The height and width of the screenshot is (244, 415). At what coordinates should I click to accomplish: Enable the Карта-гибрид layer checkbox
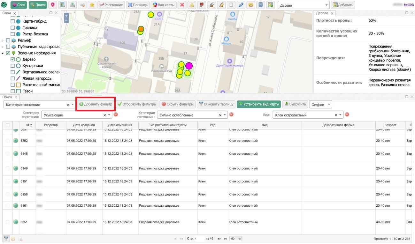pyautogui.click(x=12, y=21)
